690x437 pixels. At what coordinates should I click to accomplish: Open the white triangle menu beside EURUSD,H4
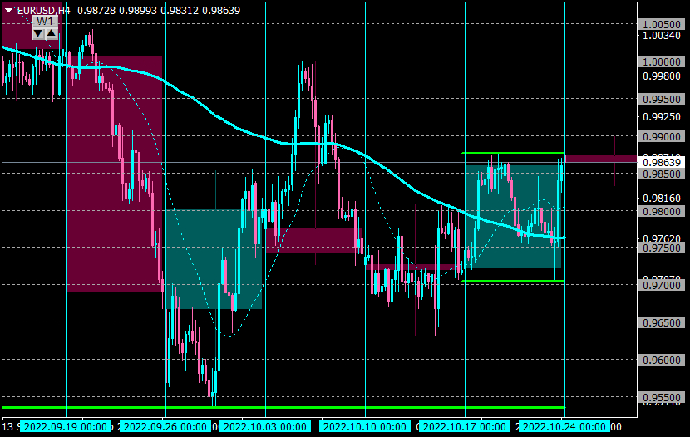8,10
